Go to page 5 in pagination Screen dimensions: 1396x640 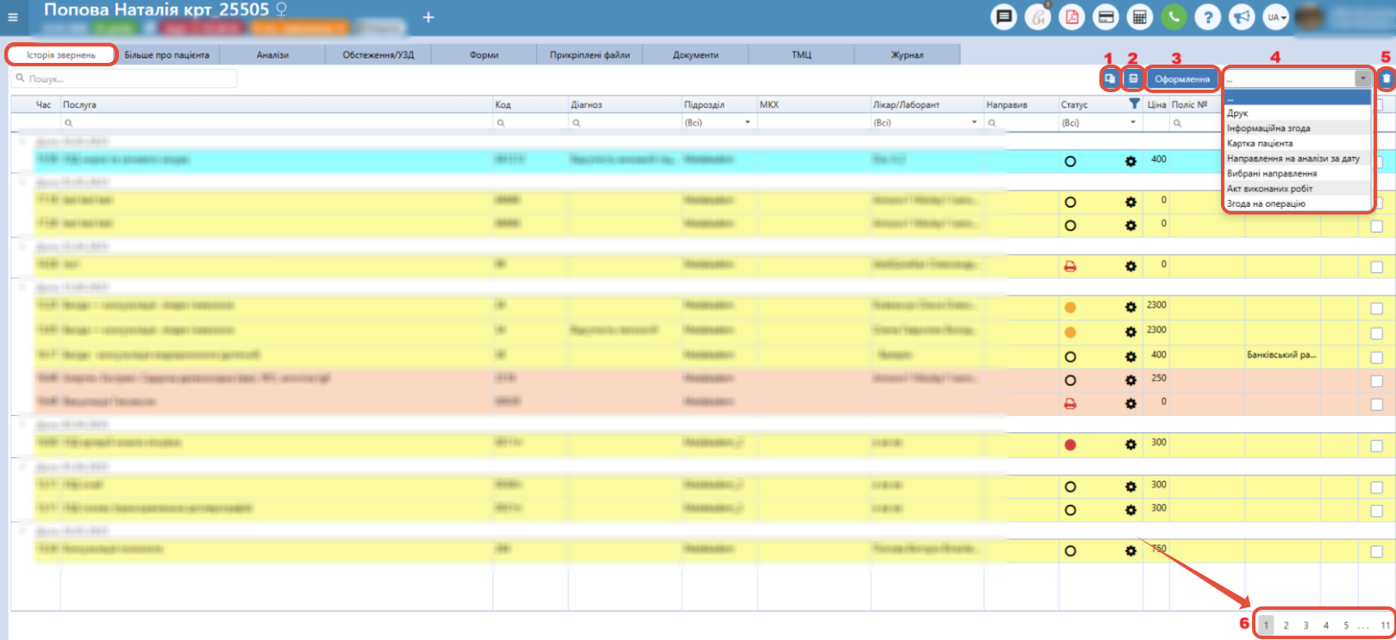1345,625
